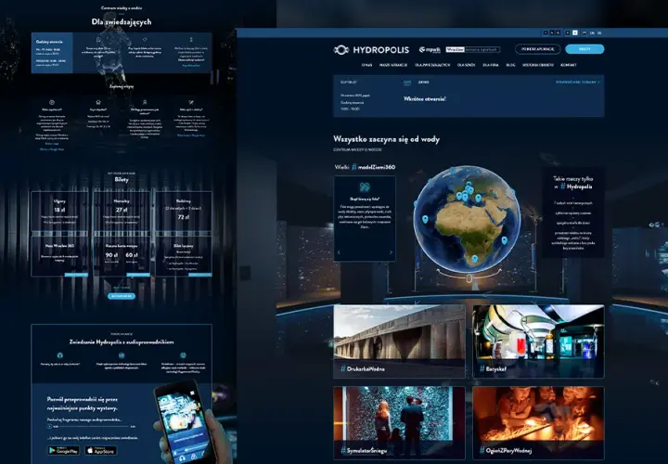
Task: Expand the Sprawdź inne terminy dropdown
Action: 577,83
